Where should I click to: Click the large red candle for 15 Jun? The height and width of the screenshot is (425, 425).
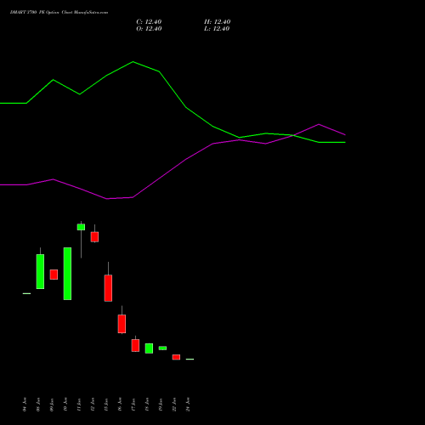coord(108,288)
